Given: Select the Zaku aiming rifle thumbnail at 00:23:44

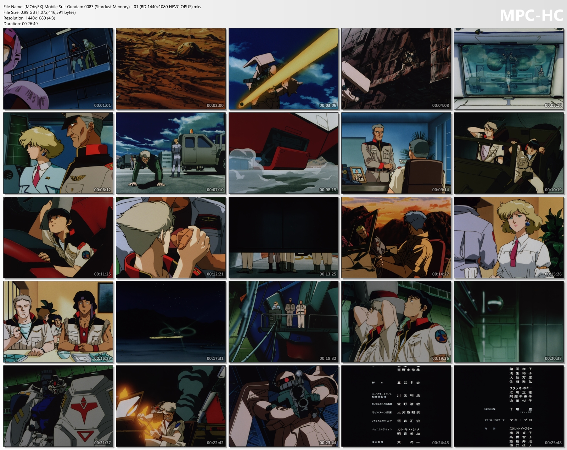Looking at the screenshot, I should (283, 406).
